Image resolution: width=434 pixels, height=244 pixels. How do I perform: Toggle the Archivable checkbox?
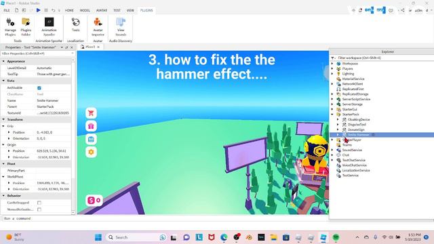tap(39, 88)
